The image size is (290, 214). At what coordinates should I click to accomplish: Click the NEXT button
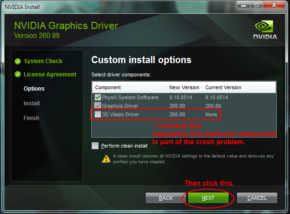[208, 198]
